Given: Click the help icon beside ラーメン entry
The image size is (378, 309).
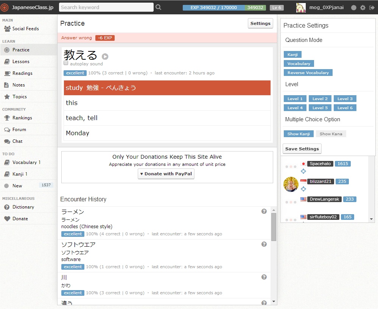Looking at the screenshot, I should coord(264,212).
